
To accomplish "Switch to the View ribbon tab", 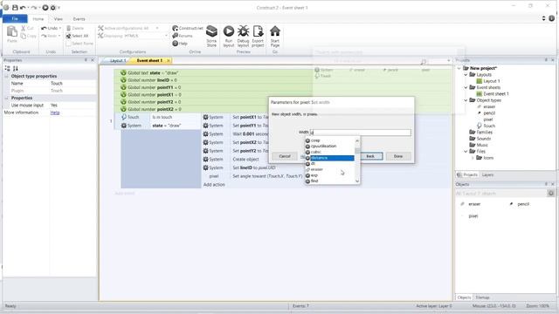I will [x=59, y=19].
